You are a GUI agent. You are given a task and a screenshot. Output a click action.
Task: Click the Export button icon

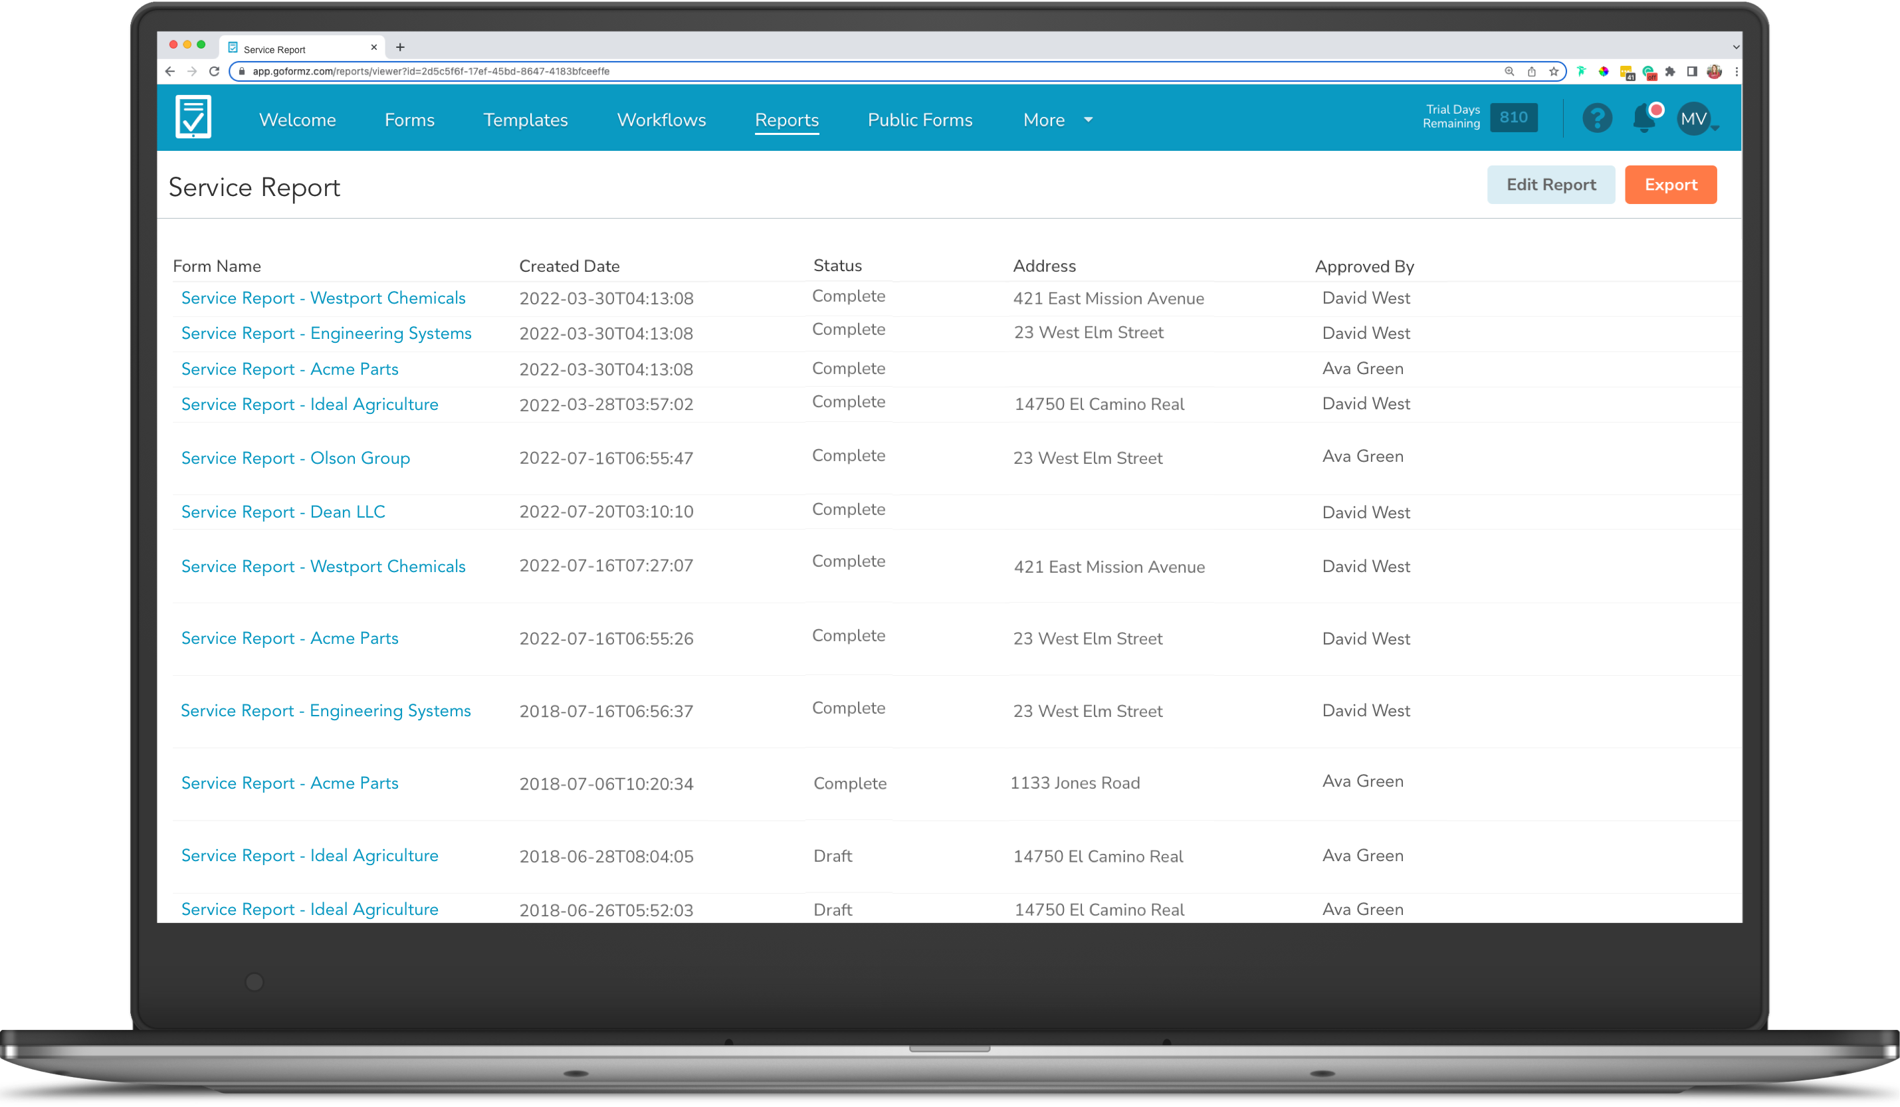pyautogui.click(x=1671, y=183)
